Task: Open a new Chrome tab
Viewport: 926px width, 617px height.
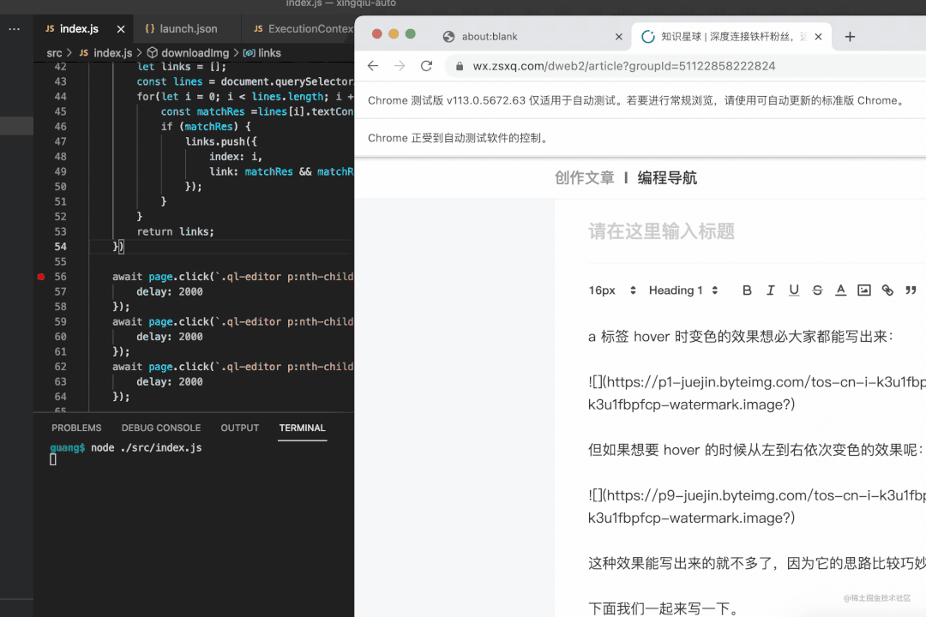Action: [x=850, y=37]
